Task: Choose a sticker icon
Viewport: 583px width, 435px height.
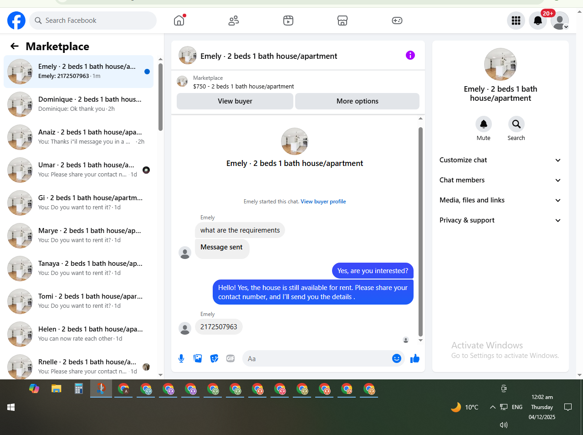Action: [214, 358]
